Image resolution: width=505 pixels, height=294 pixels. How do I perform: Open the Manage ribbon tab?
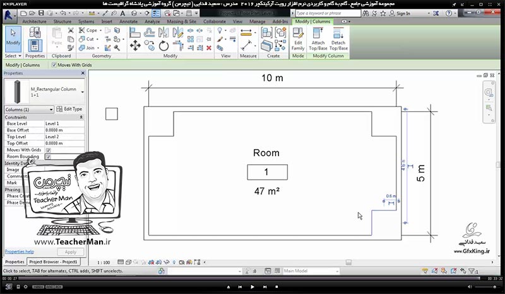(x=258, y=21)
